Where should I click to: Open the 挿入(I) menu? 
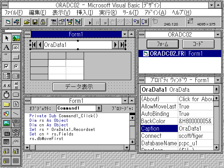84,12
